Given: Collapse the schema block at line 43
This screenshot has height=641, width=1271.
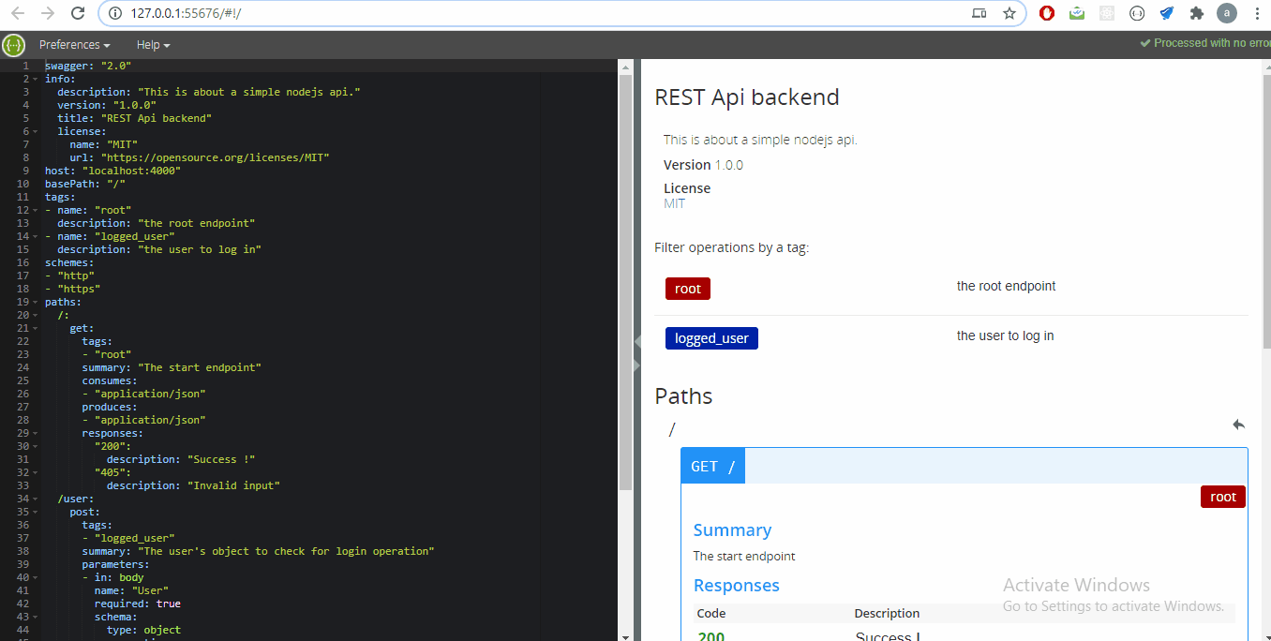Looking at the screenshot, I should pos(35,617).
